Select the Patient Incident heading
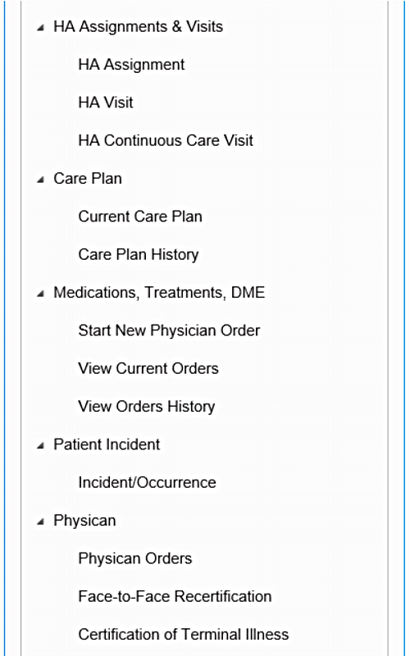Screen dimensions: 410x656 [107, 444]
